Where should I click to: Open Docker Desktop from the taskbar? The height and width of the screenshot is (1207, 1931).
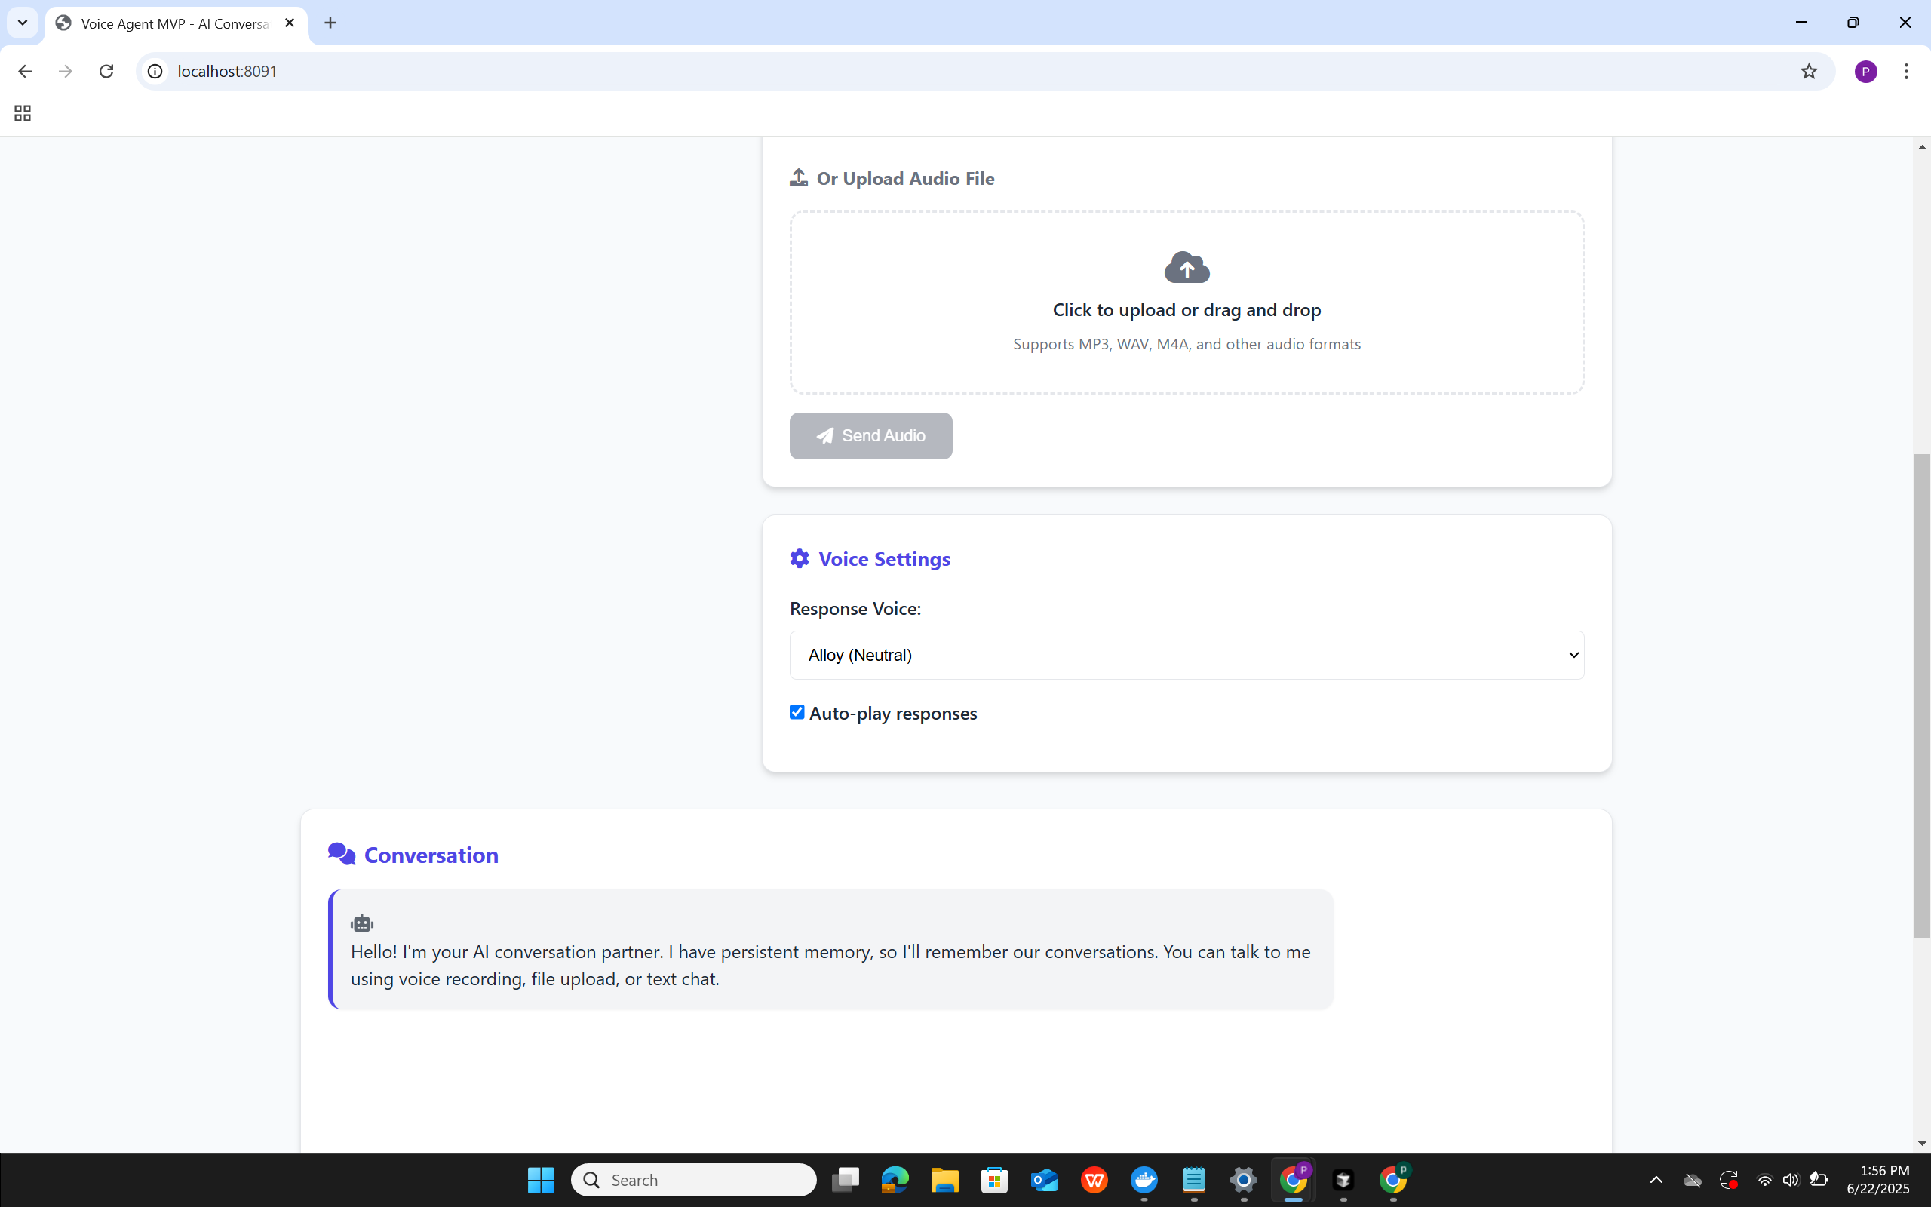(1144, 1180)
